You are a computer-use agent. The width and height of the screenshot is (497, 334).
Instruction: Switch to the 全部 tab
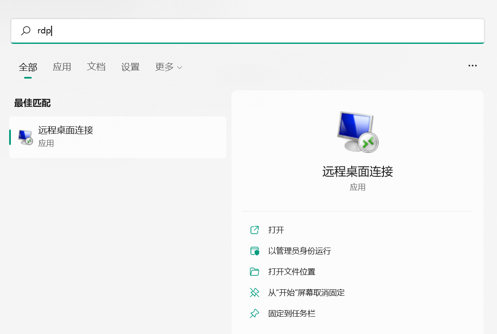pos(28,67)
